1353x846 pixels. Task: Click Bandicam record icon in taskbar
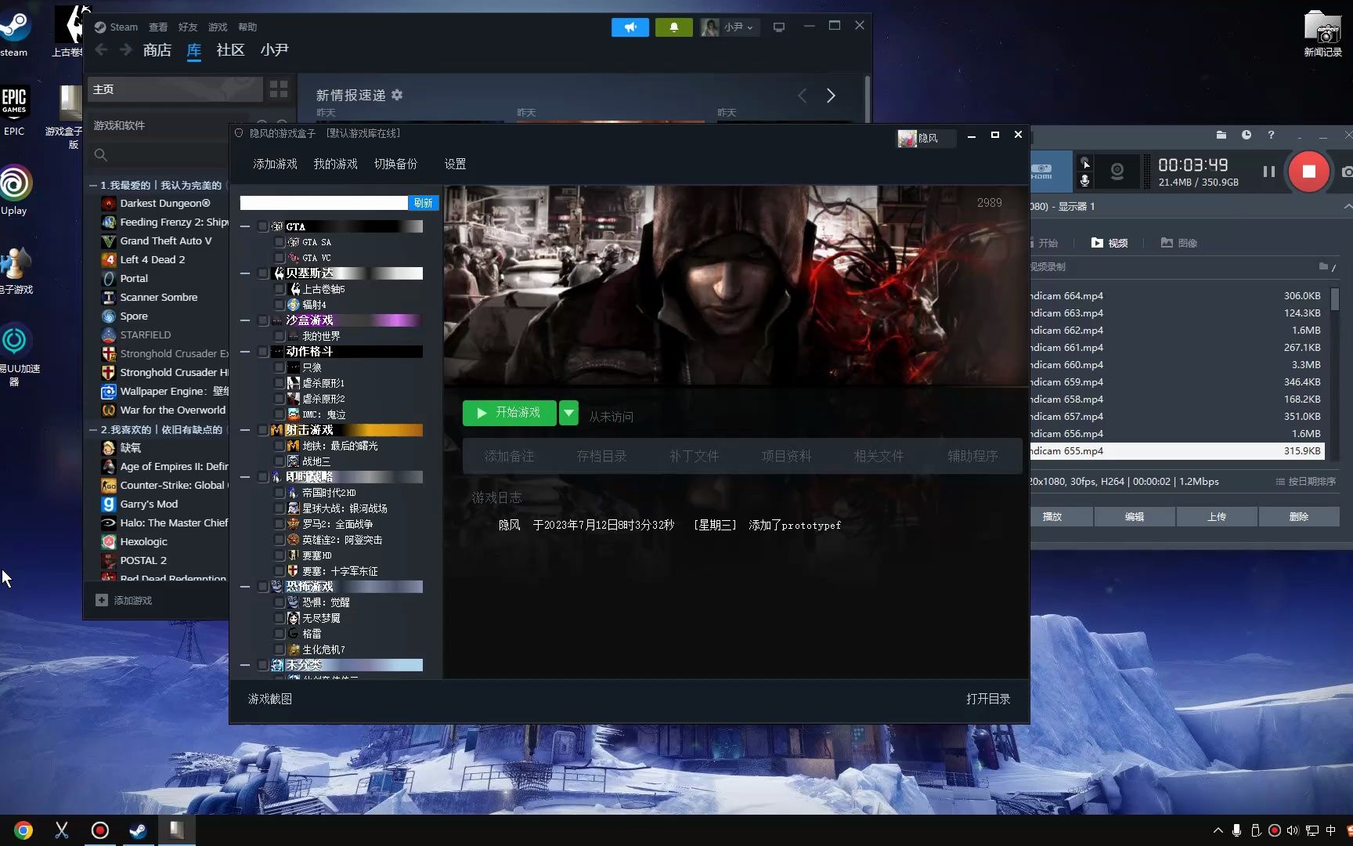click(100, 830)
